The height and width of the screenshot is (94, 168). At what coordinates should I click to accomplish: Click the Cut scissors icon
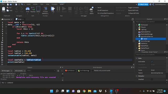8,8
